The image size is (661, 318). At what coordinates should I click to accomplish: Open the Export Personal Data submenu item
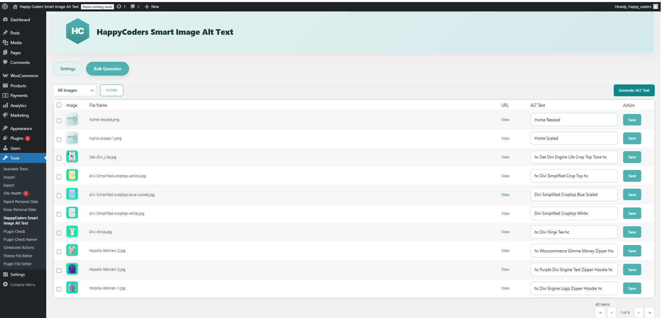coord(21,202)
